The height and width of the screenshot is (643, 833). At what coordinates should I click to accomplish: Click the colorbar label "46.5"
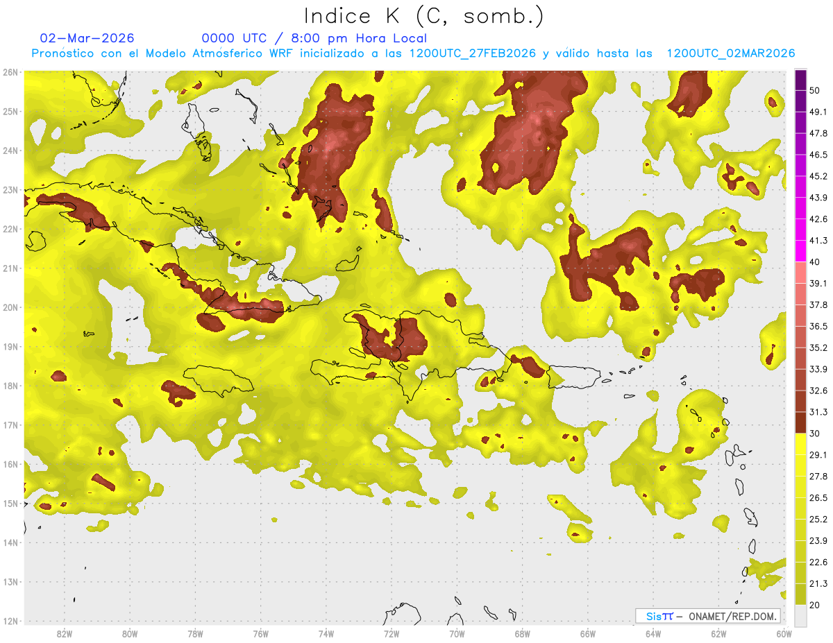(818, 155)
